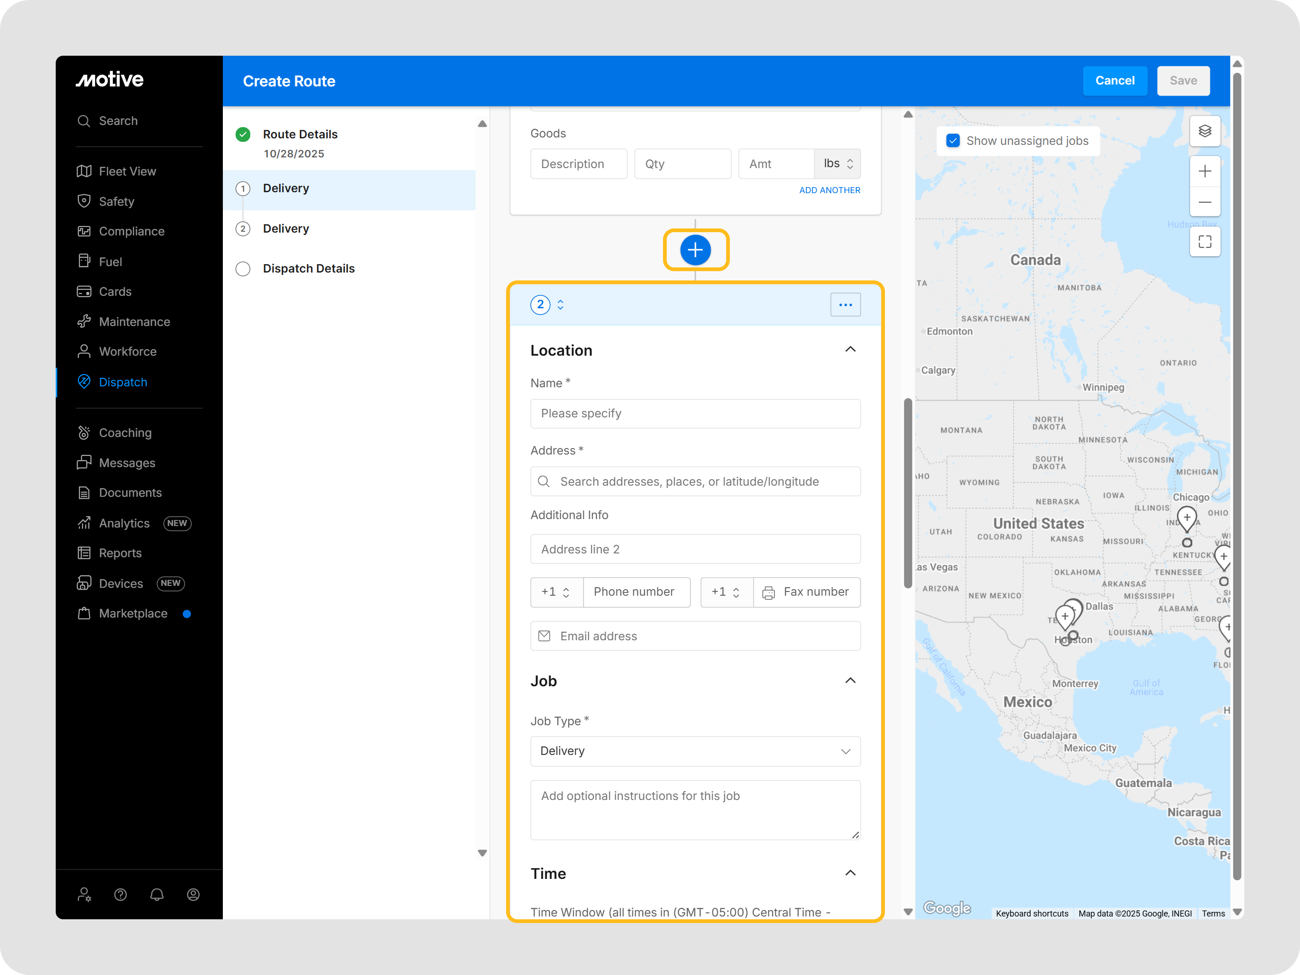
Task: Open the lbs unit selector
Action: coord(838,163)
